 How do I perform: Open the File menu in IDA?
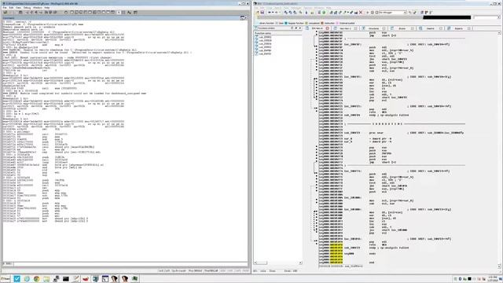click(255, 7)
